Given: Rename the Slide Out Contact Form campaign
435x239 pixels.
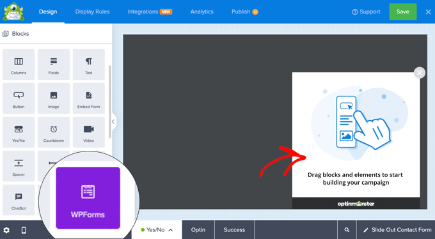Looking at the screenshot, I should [397, 230].
